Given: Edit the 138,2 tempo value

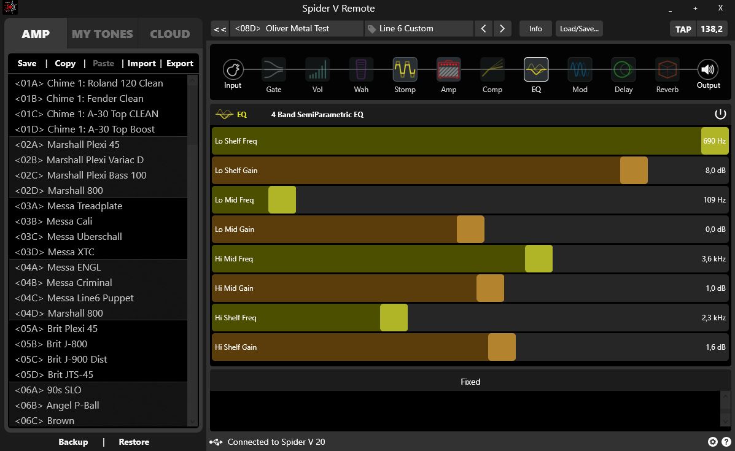Looking at the screenshot, I should [x=712, y=29].
